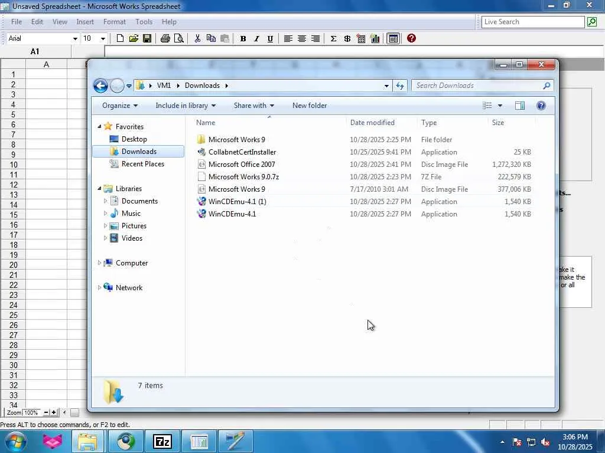Open Works Help red question icon
This screenshot has width=605, height=453.
411,38
